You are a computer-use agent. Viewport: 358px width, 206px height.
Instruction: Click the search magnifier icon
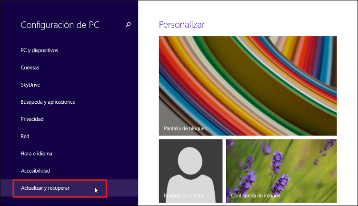coord(129,24)
